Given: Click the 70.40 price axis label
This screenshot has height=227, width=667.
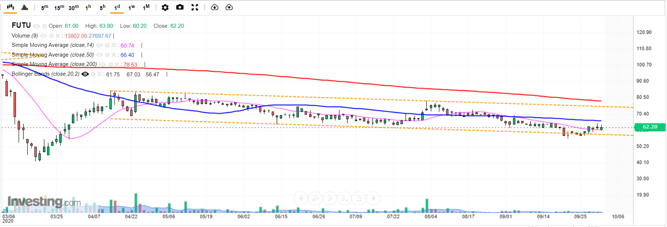Looking at the screenshot, I should (643, 113).
